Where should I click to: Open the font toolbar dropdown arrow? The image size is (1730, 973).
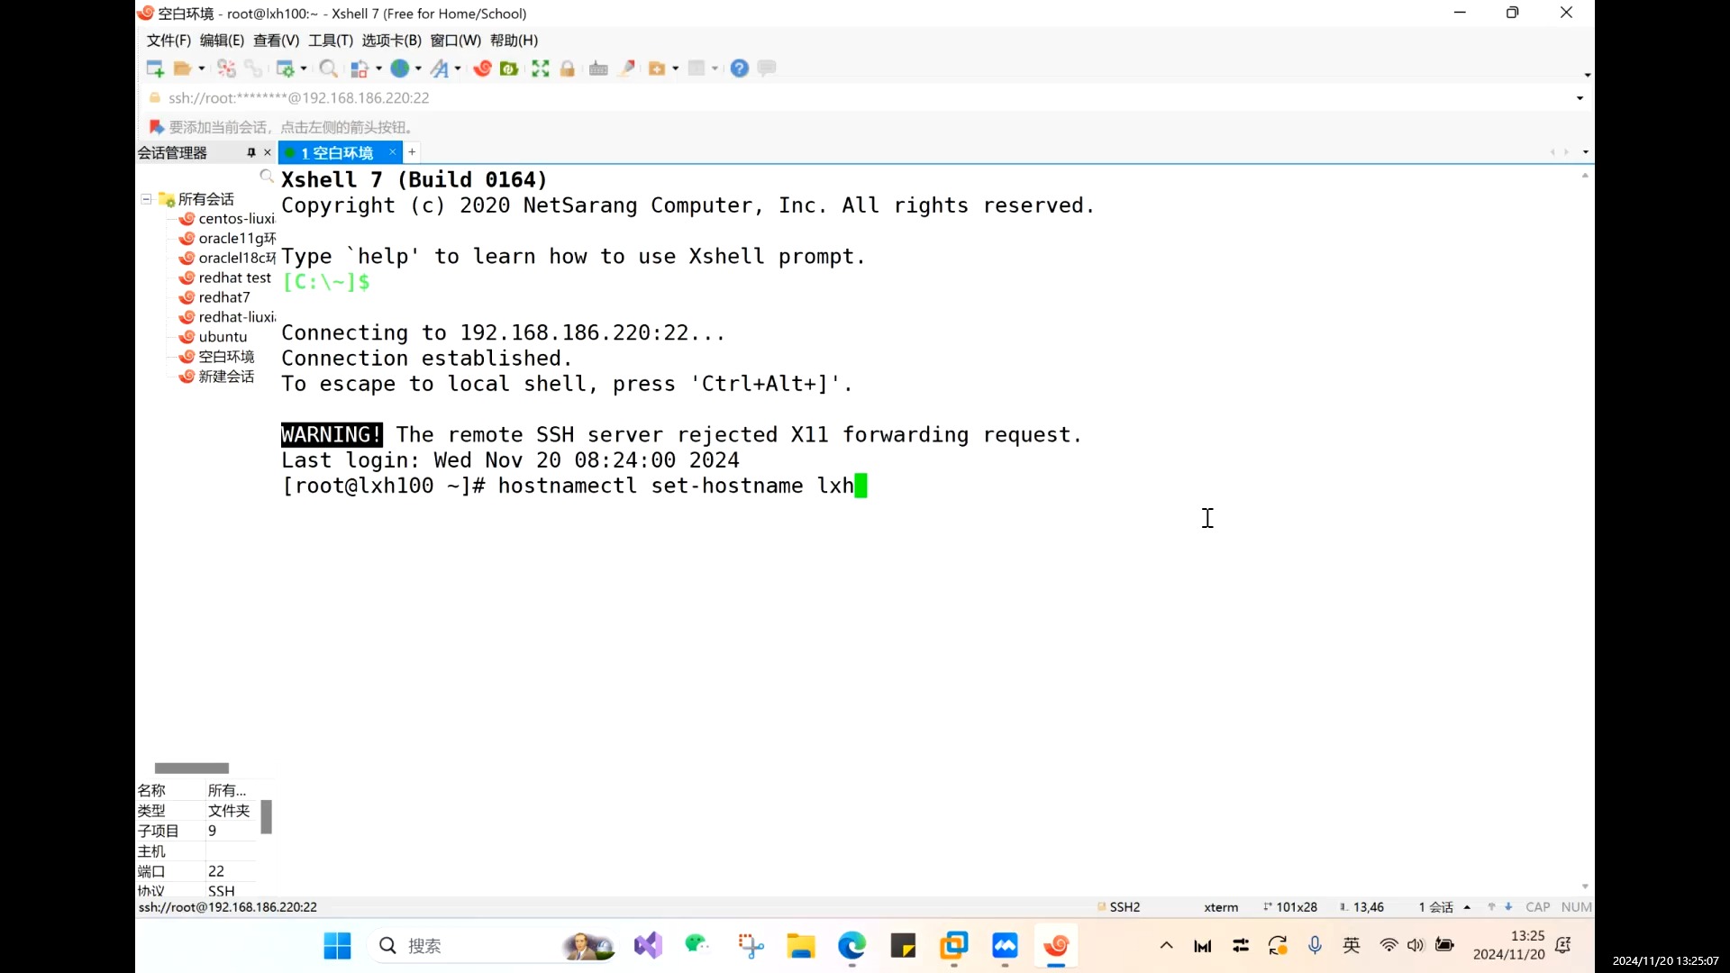(x=458, y=68)
